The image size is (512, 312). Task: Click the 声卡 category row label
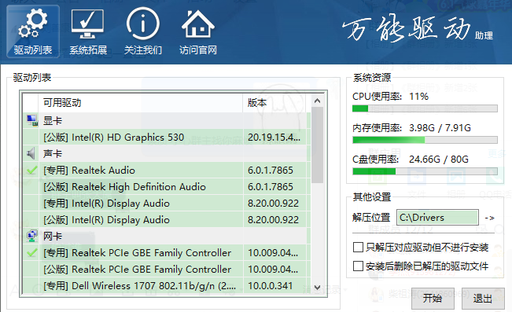pyautogui.click(x=53, y=153)
